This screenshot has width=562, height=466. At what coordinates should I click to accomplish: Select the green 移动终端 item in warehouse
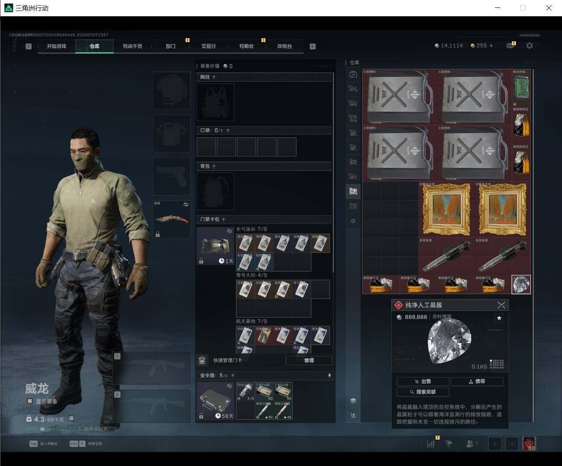521,87
